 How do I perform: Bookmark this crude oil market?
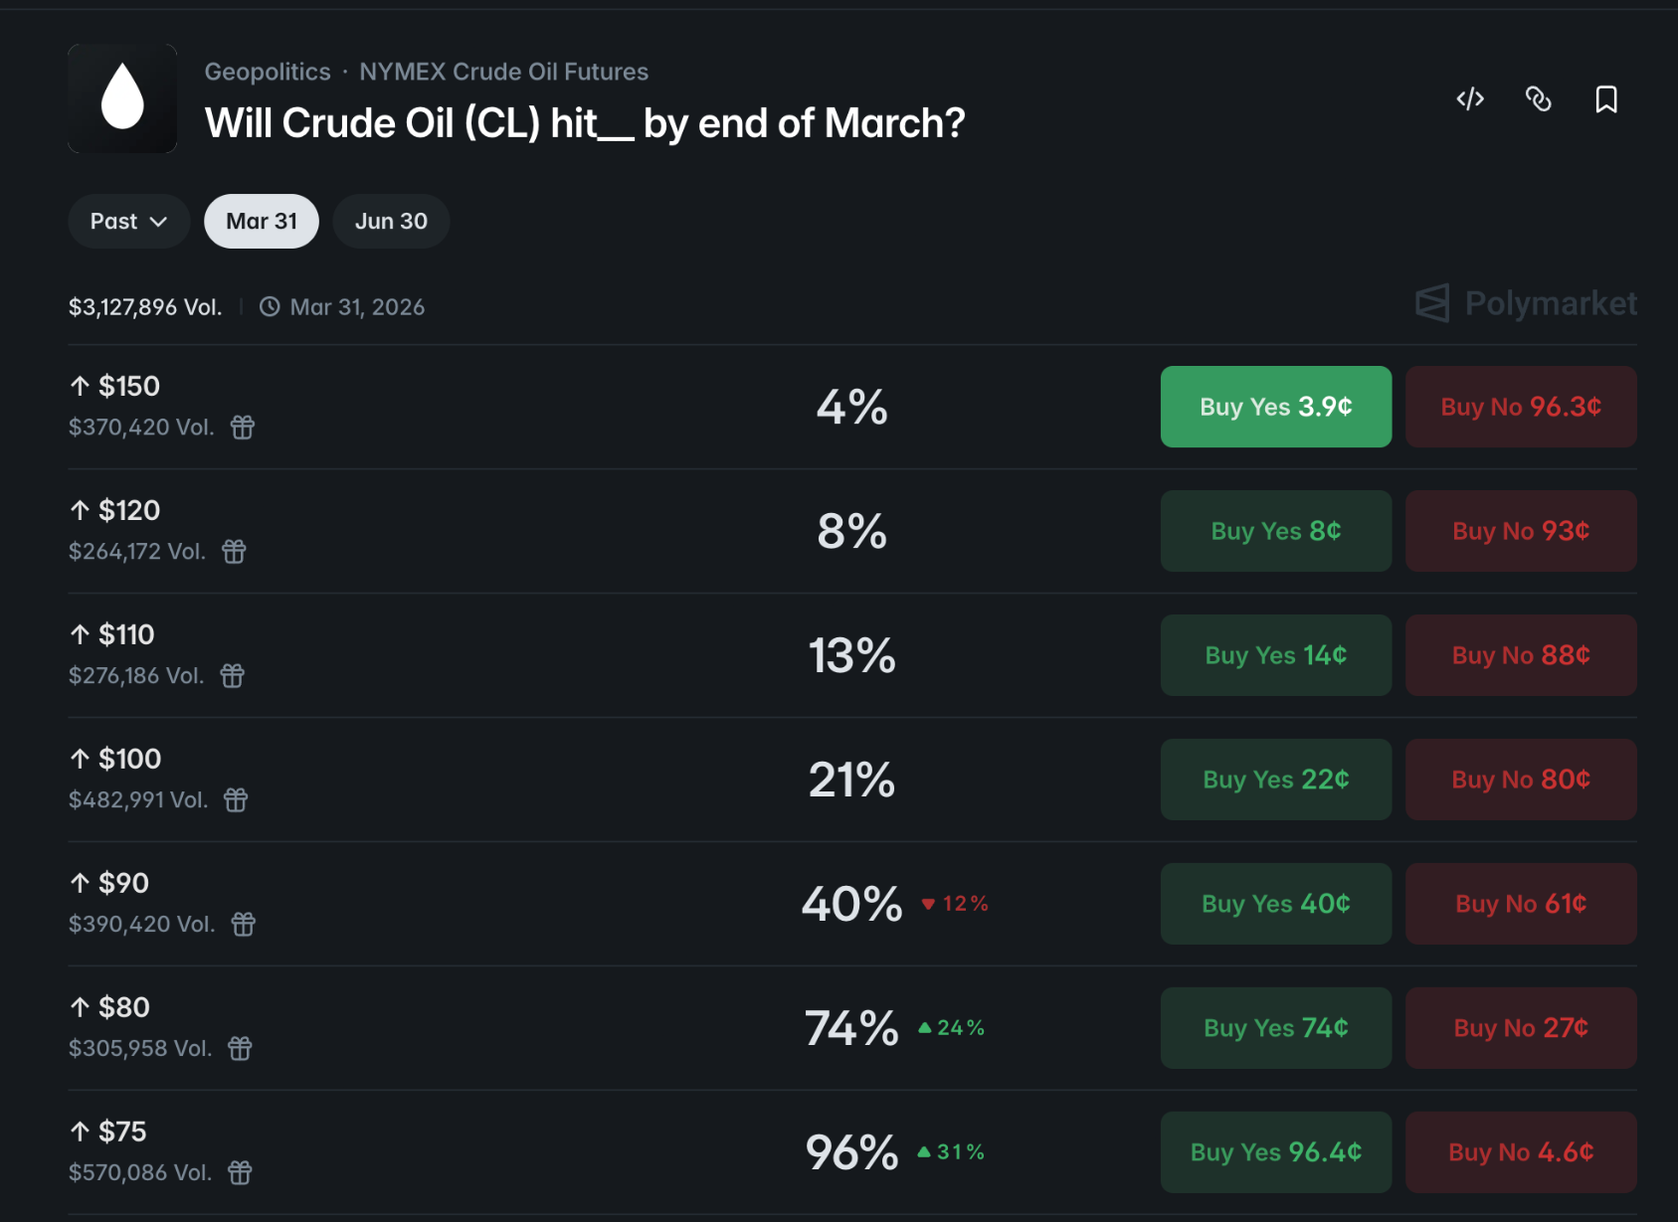[1605, 98]
